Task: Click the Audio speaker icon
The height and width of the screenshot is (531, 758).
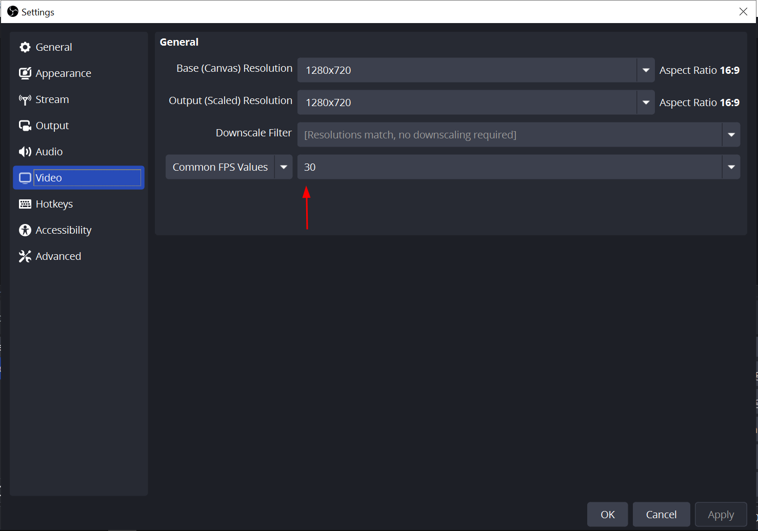Action: coord(25,152)
